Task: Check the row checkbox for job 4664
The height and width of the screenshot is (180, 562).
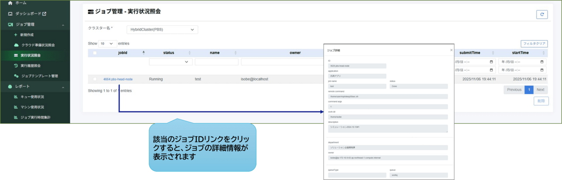Action: (95, 79)
